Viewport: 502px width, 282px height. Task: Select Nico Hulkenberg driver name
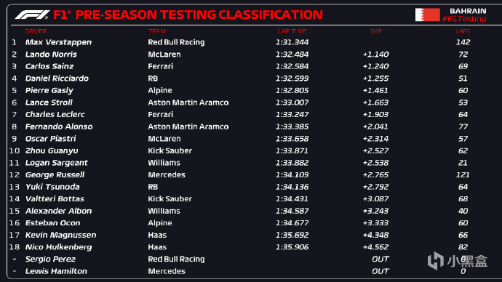coord(59,247)
